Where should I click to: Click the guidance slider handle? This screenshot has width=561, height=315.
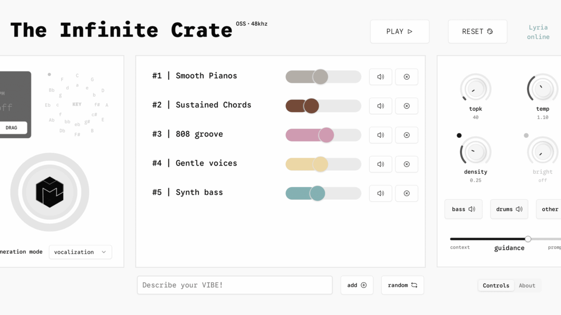coord(528,239)
